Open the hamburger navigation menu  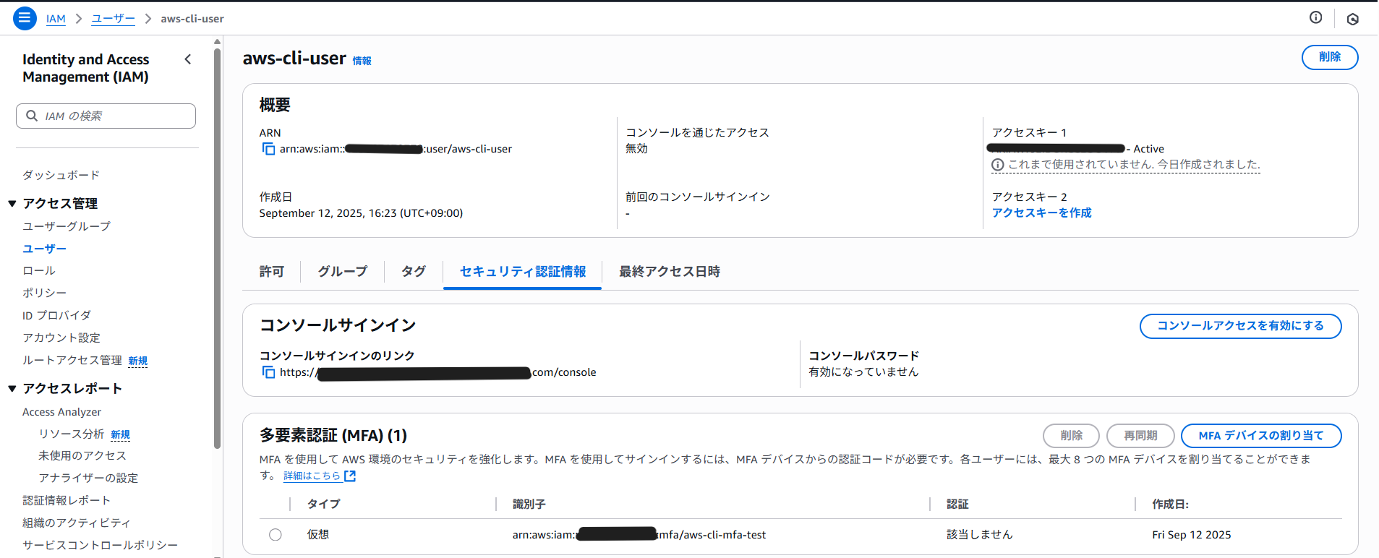pyautogui.click(x=25, y=18)
